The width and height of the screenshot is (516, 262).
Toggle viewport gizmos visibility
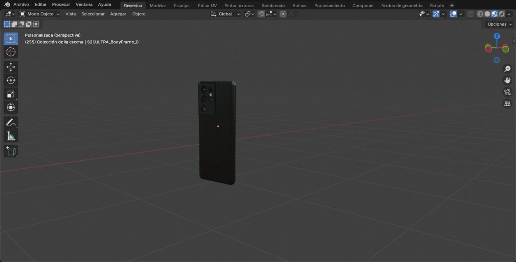436,14
